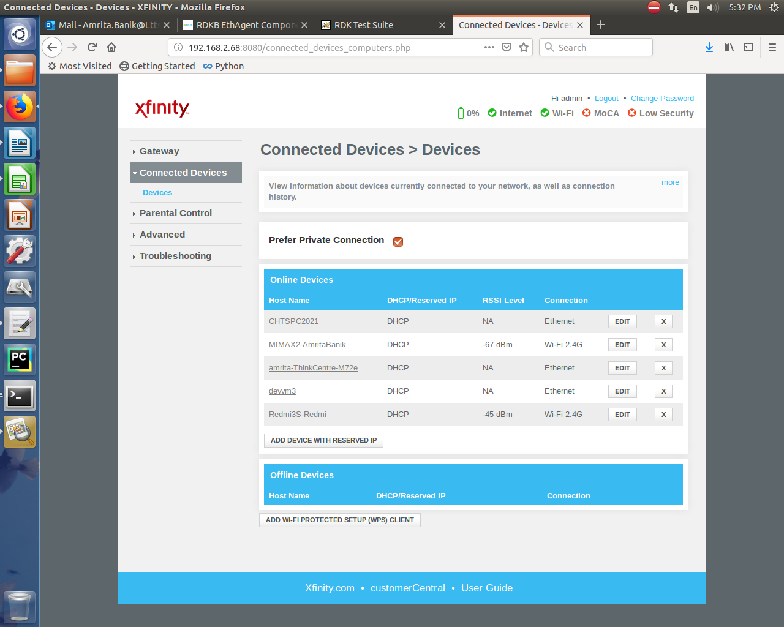Viewport: 784px width, 627px height.
Task: Toggle the Firefox sidebar icon
Action: 748,47
